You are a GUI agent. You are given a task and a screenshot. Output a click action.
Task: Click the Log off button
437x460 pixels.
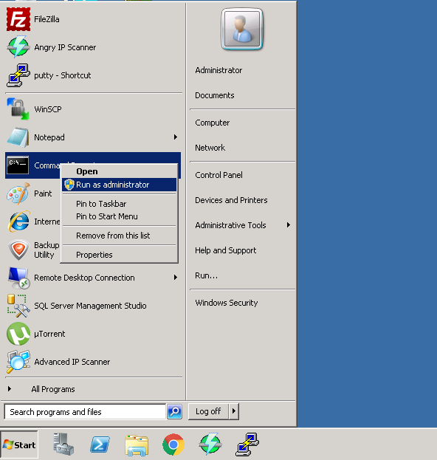(208, 411)
